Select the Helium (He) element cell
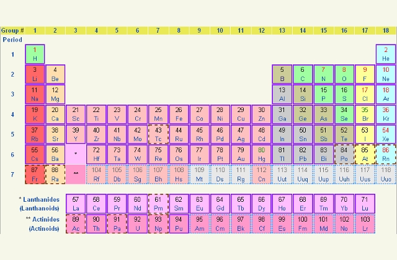This screenshot has height=260, width=397. pos(386,54)
